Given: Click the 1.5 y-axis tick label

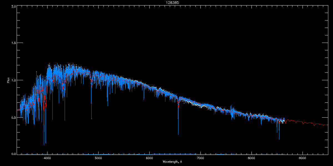Looking at the screenshot, I should pos(13,43).
